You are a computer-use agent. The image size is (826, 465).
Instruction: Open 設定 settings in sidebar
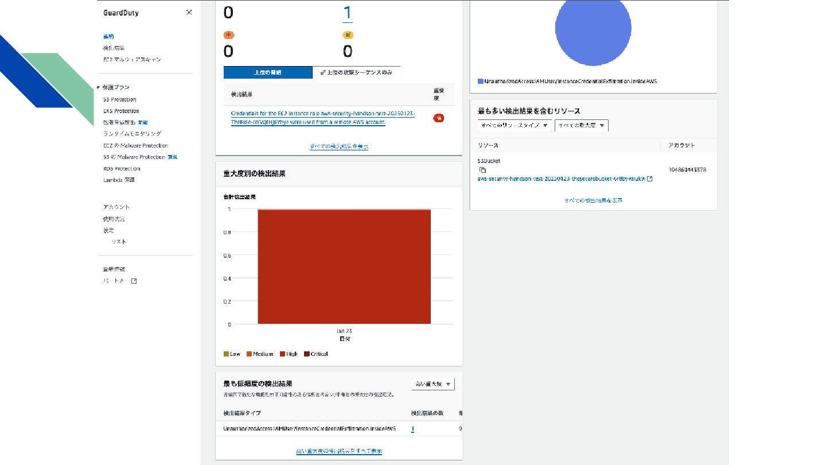pyautogui.click(x=108, y=230)
